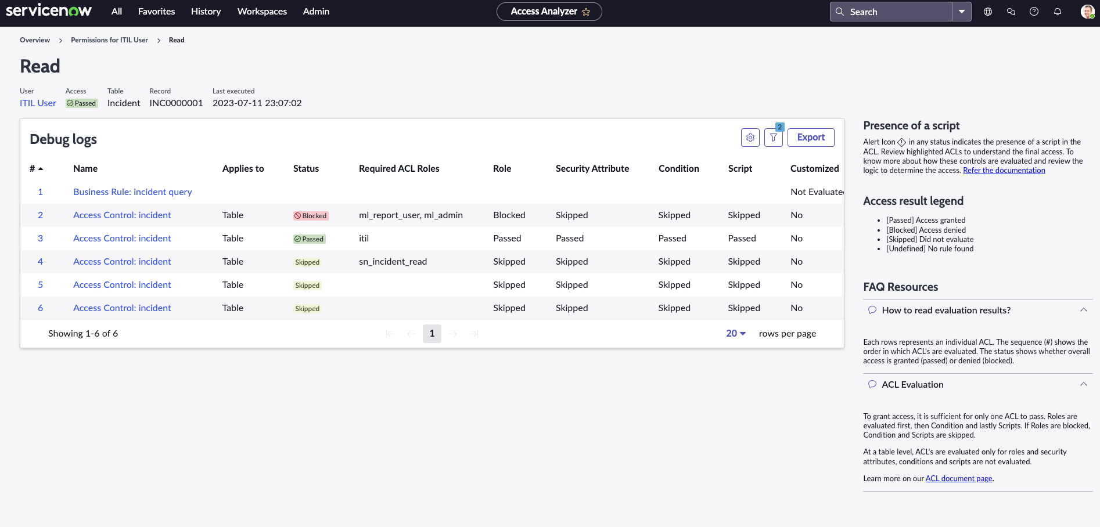The width and height of the screenshot is (1100, 527).
Task: Open the History menu
Action: click(x=206, y=12)
